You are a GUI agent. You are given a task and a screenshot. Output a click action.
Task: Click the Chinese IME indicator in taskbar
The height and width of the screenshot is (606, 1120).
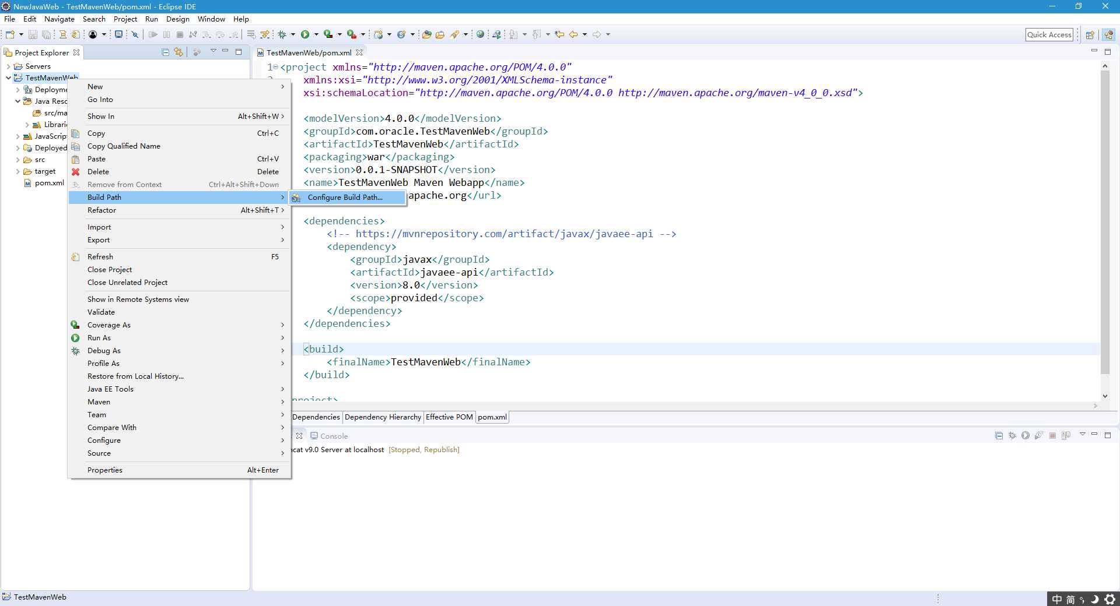pos(1057,599)
